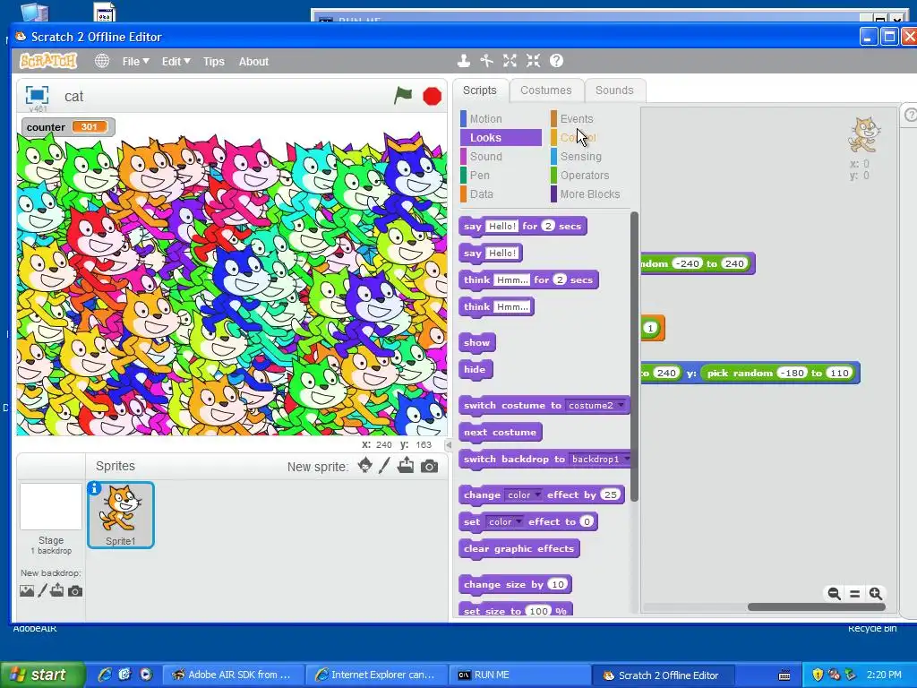Switch to Internet Explorer taskbar item
Image resolution: width=917 pixels, height=688 pixels.
[x=376, y=675]
